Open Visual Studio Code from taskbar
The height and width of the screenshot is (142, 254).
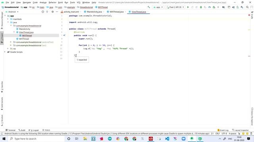pyautogui.click(x=167, y=138)
